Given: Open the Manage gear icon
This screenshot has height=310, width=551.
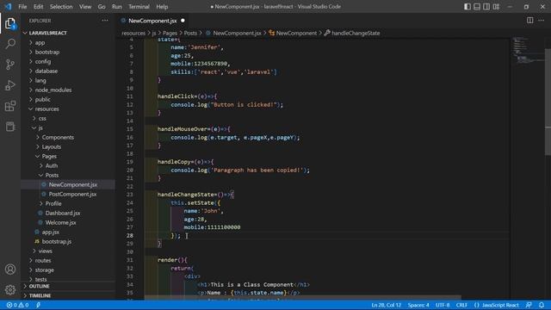Looking at the screenshot, I should point(10,289).
